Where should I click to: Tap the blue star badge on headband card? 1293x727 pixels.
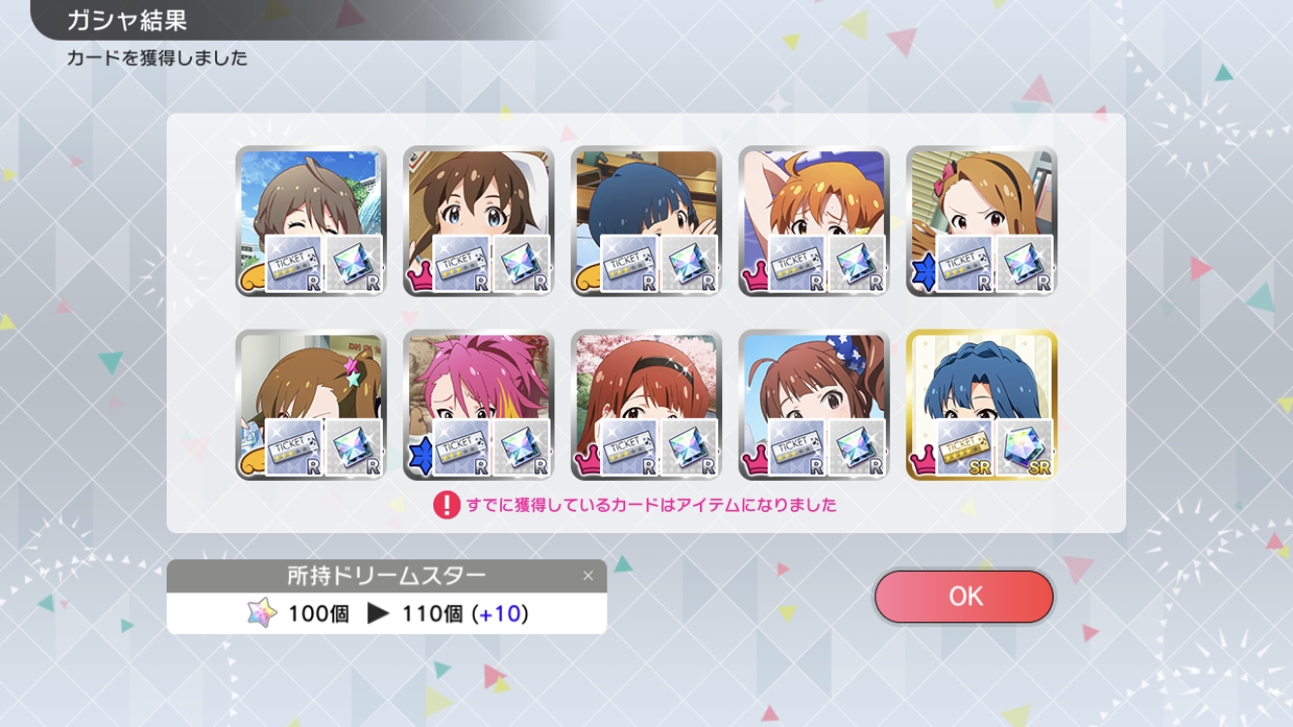[x=922, y=275]
